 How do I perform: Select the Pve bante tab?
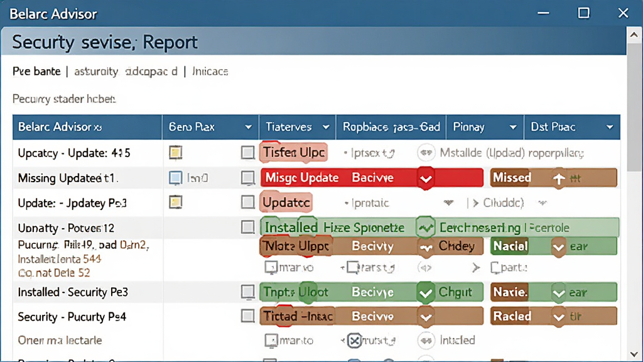click(36, 72)
